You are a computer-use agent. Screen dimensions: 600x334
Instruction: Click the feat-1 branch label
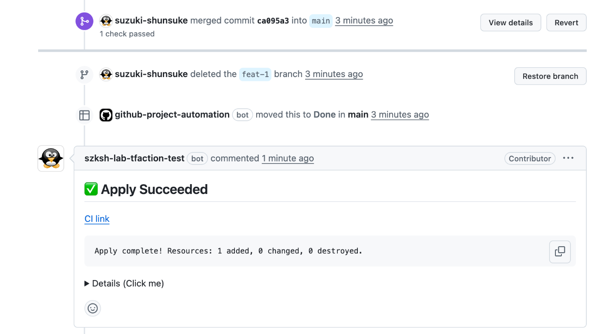[255, 75]
